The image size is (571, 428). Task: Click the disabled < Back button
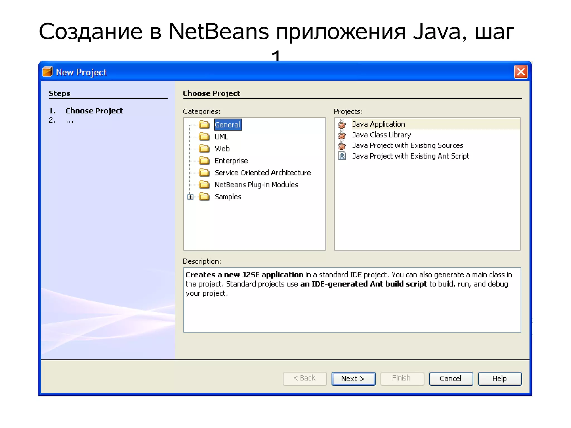point(305,379)
